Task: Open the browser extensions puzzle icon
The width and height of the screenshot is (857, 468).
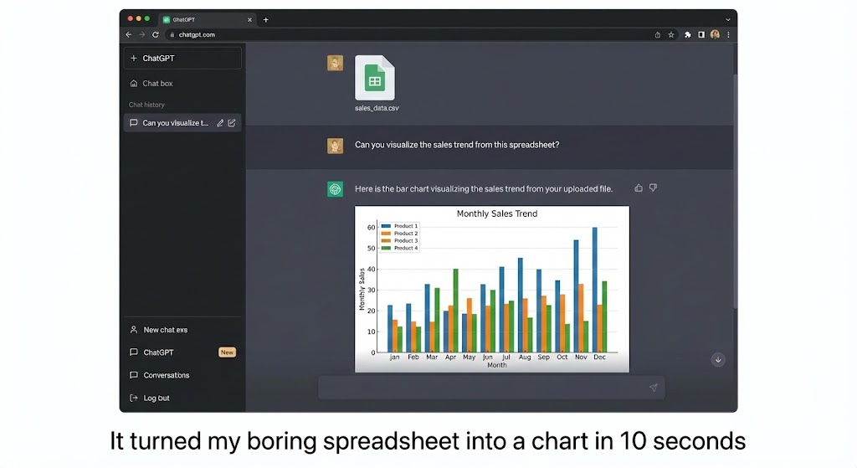Action: [688, 34]
